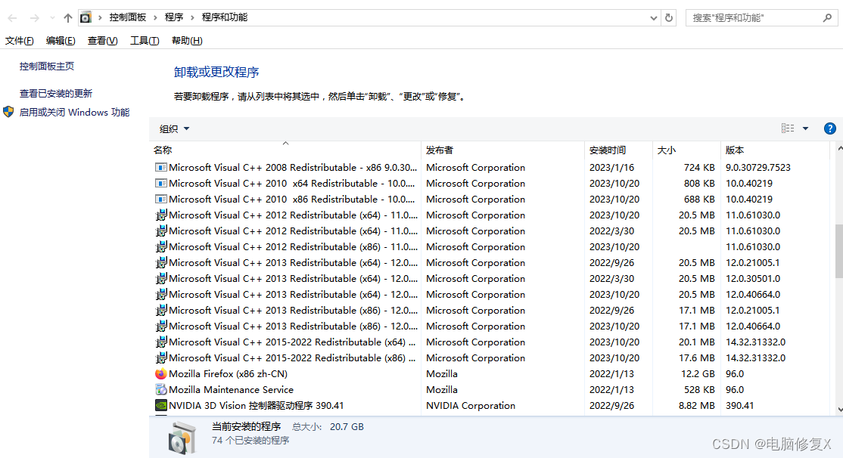Screen dimensions: 843x458
Task: Click icon of Visual C++ 2010 x64 row
Action: (160, 183)
